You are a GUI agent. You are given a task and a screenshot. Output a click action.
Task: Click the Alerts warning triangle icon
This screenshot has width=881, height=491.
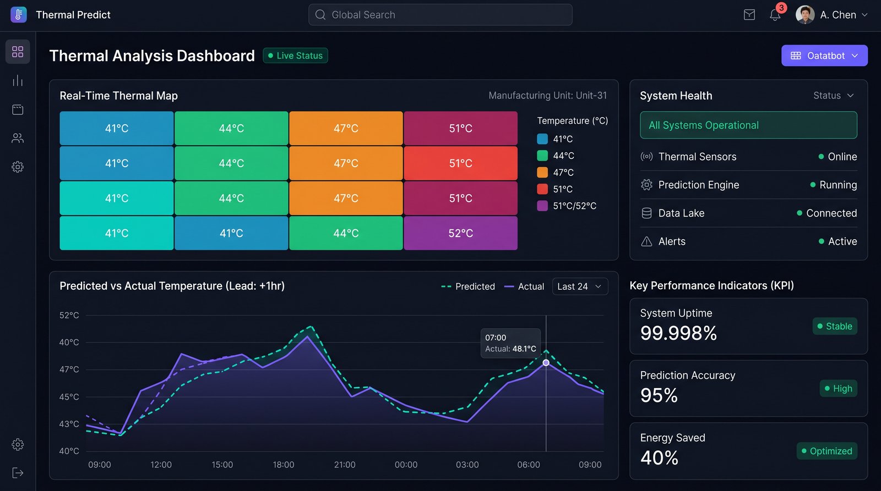(x=646, y=241)
